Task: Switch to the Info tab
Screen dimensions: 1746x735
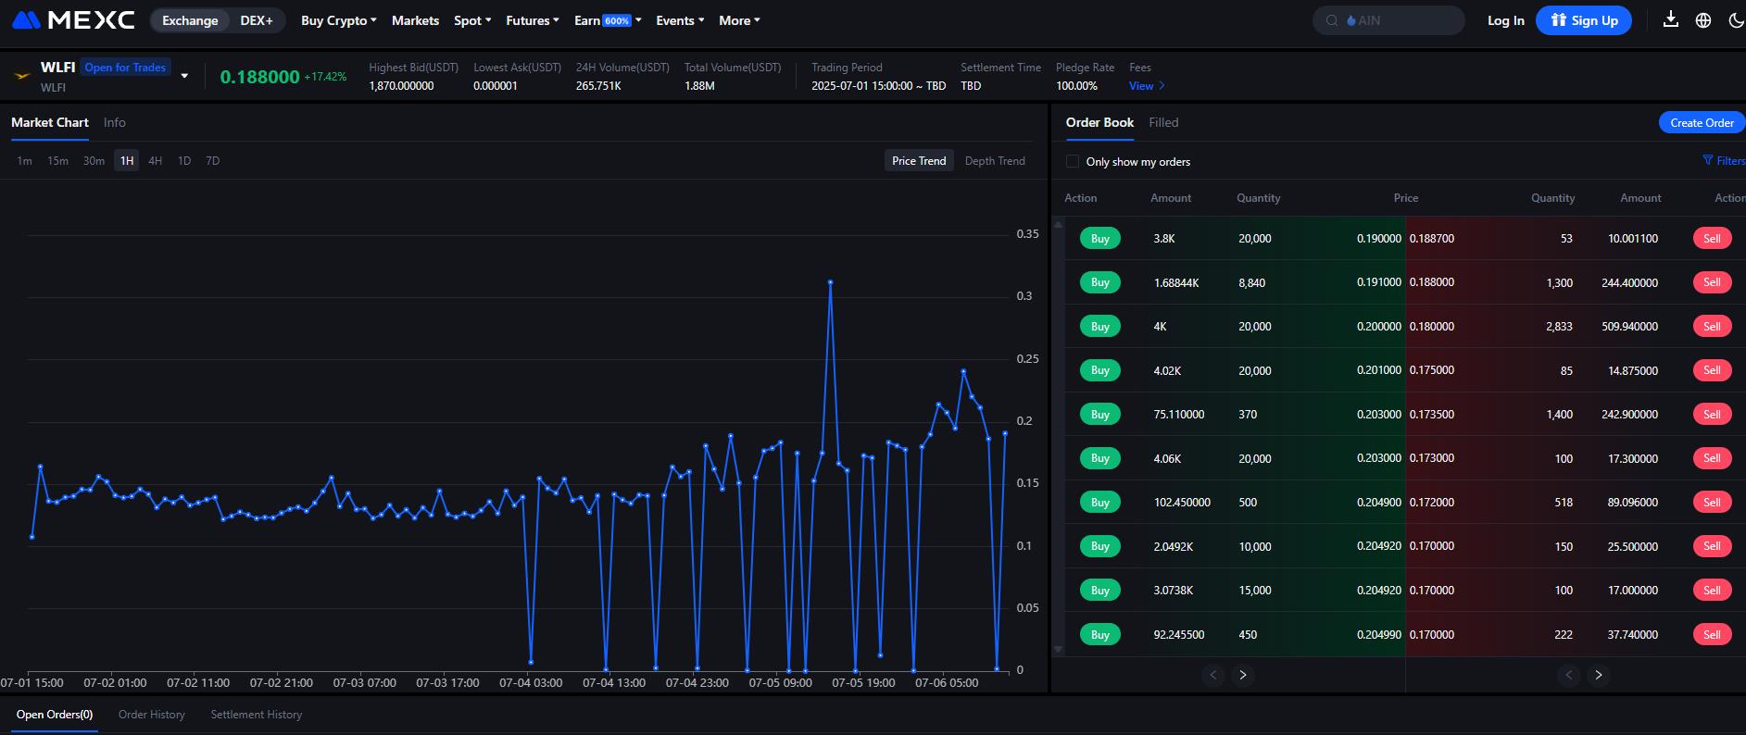Action: tap(115, 122)
